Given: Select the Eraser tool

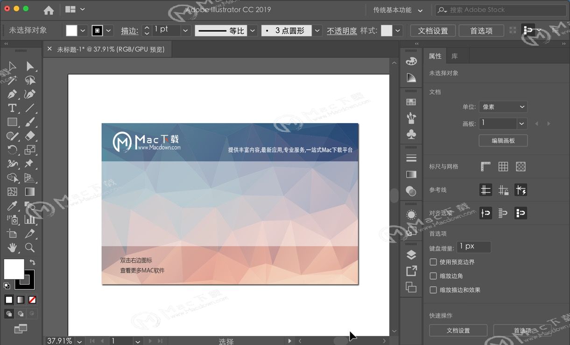Looking at the screenshot, I should (30, 136).
